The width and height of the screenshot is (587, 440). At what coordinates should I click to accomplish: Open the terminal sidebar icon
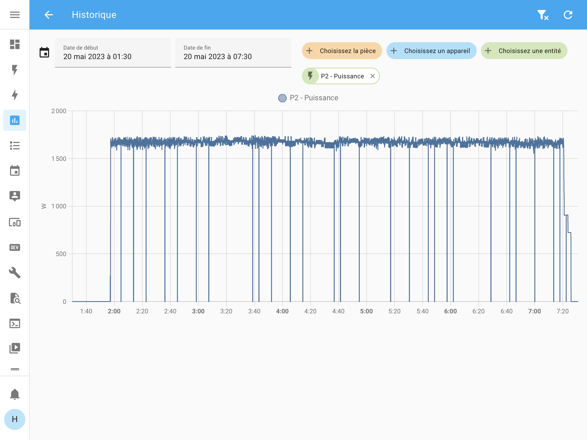click(15, 324)
